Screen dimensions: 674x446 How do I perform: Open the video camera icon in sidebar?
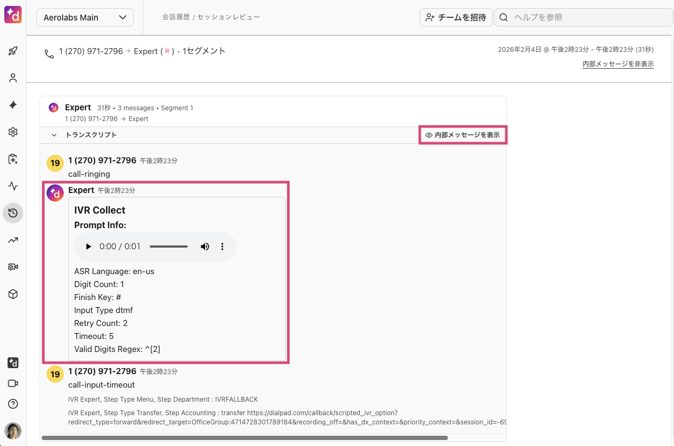coord(13,383)
